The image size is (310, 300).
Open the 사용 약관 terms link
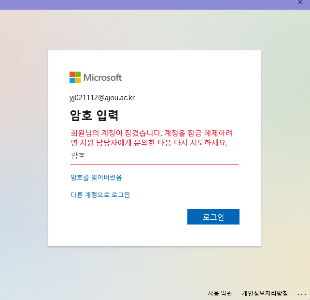pos(220,293)
